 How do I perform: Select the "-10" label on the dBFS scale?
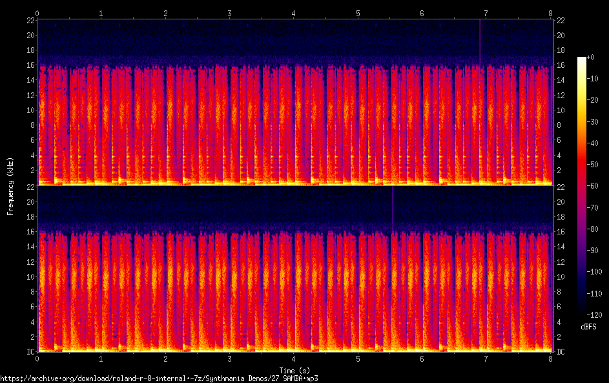click(592, 78)
